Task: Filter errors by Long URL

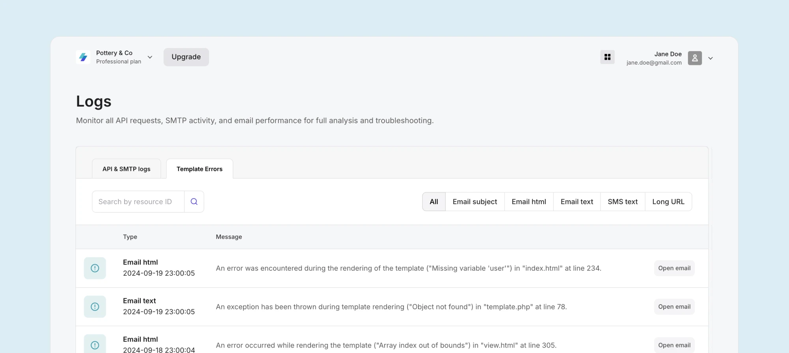Action: pyautogui.click(x=668, y=202)
